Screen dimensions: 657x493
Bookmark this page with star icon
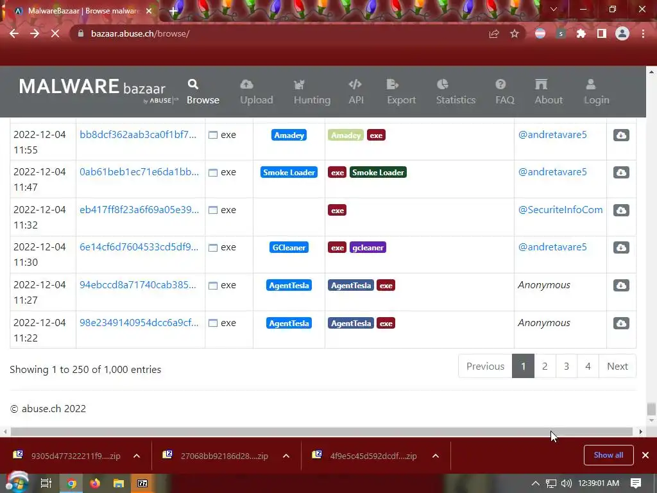515,33
